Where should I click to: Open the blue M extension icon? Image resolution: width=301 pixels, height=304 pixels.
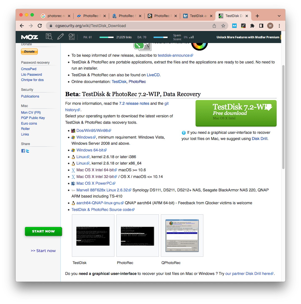[234, 26]
